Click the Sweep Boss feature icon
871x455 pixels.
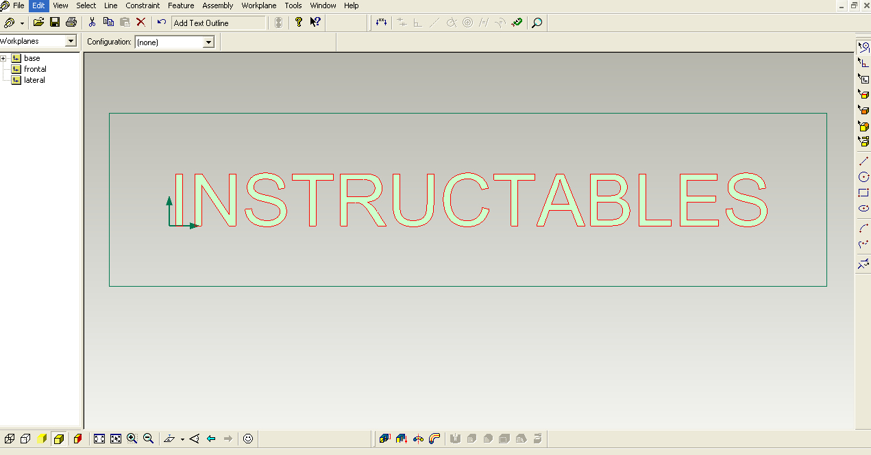434,439
